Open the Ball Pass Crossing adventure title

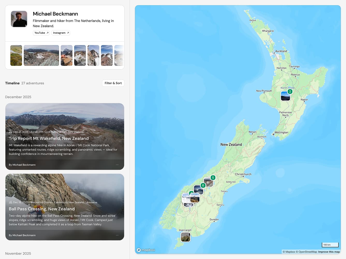(x=42, y=209)
